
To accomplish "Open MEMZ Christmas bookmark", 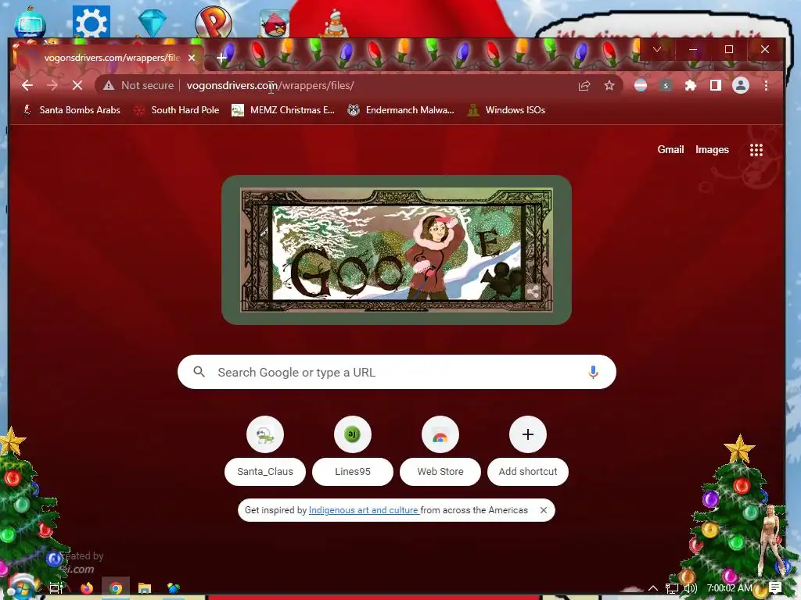I will [283, 110].
